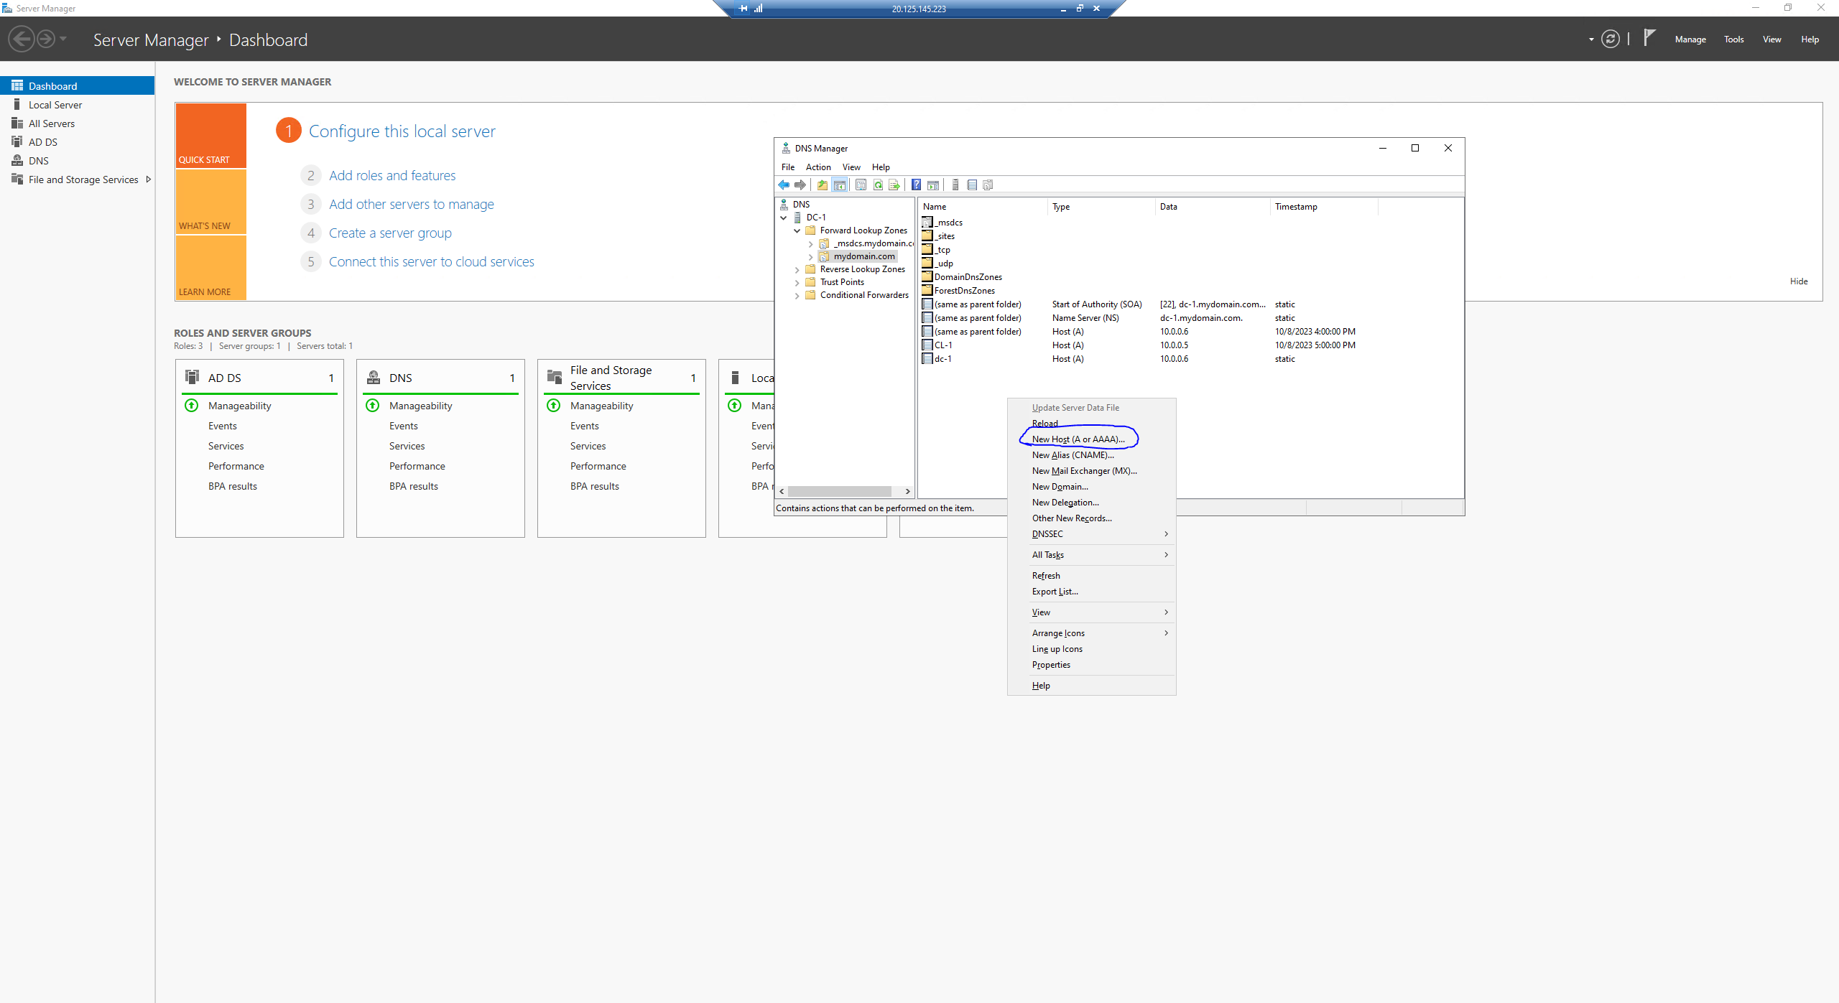Open help via the question-mark toolbar icon
Screen dimensions: 1839x1003
(916, 185)
